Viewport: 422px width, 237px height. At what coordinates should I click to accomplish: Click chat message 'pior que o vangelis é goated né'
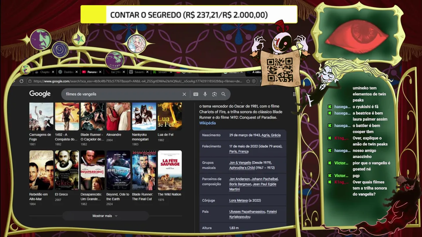[372, 166]
